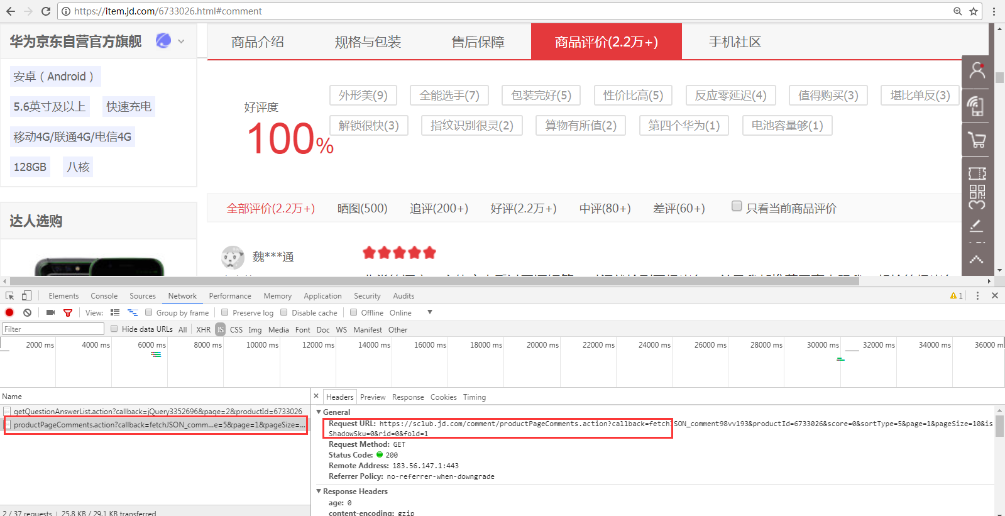
Task: Click the browser address bar URL
Action: 168,11
